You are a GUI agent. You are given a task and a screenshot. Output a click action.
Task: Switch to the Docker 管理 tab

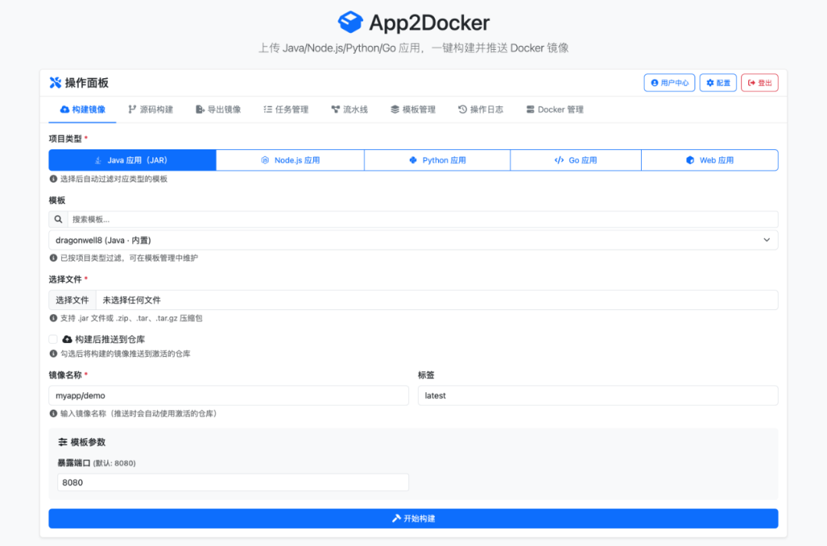(554, 110)
